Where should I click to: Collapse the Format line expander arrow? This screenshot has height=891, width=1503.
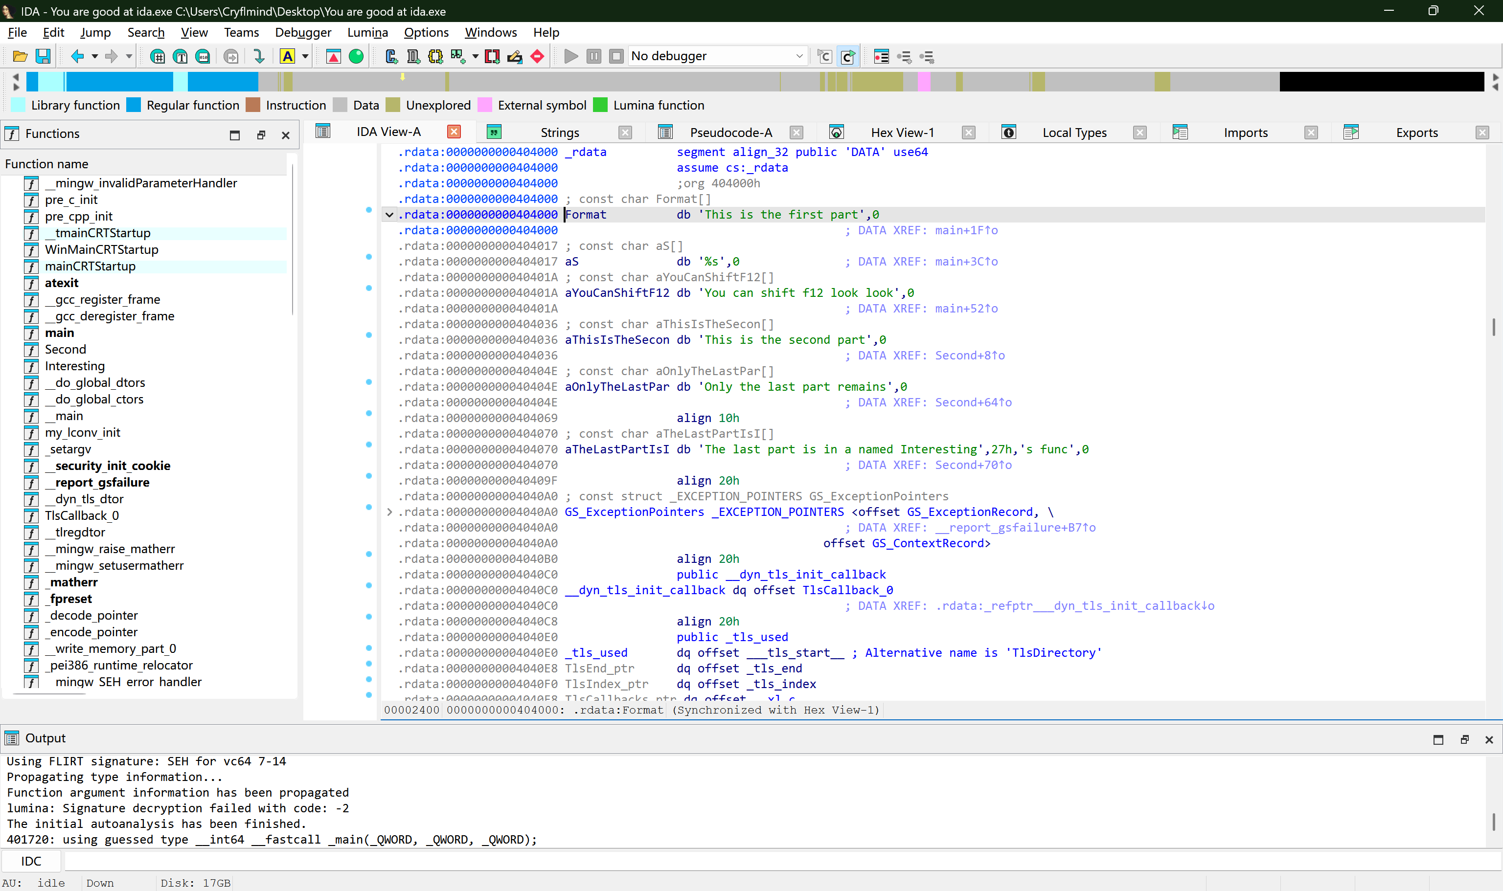(389, 215)
